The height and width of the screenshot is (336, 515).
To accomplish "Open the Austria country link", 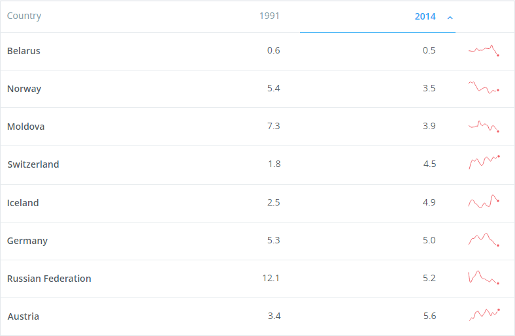I will pyautogui.click(x=24, y=316).
